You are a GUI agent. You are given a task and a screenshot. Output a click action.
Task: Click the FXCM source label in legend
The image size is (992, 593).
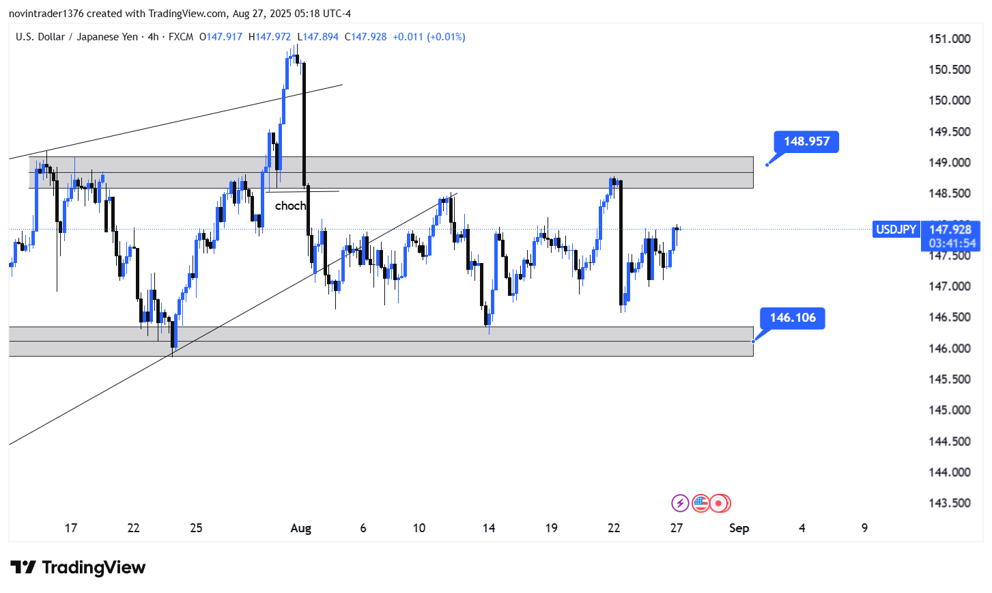click(180, 37)
